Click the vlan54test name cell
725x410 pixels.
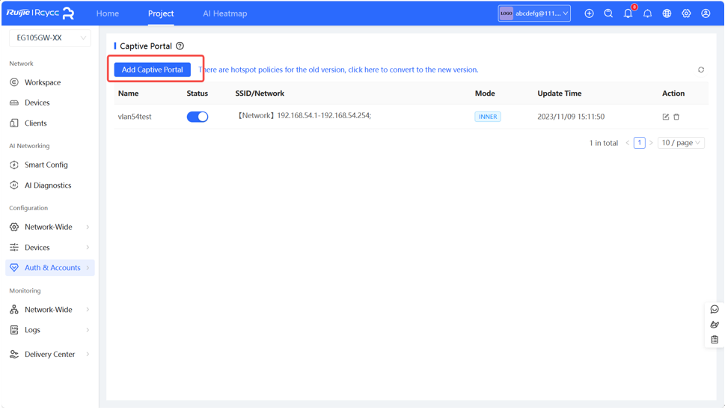pyautogui.click(x=135, y=117)
